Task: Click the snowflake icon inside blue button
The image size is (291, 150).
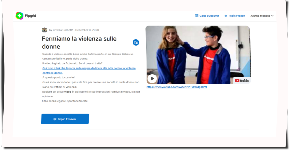Action: [55, 119]
